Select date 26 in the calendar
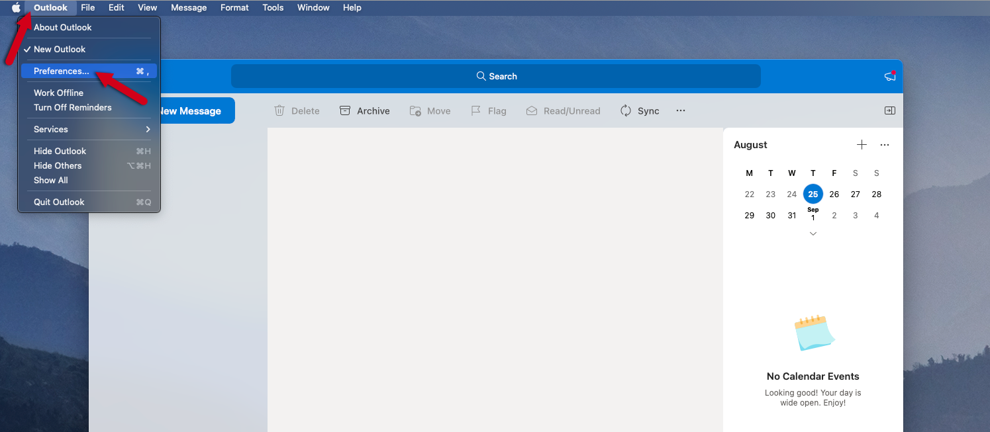This screenshot has width=990, height=432. point(834,194)
